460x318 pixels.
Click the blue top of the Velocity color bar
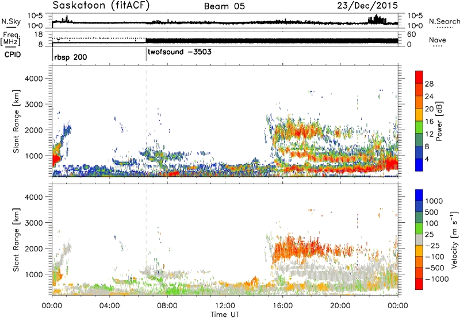coord(419,195)
